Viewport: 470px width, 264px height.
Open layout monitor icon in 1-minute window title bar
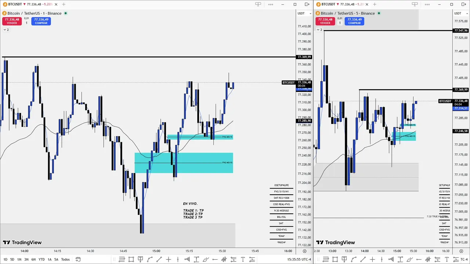point(258,4)
